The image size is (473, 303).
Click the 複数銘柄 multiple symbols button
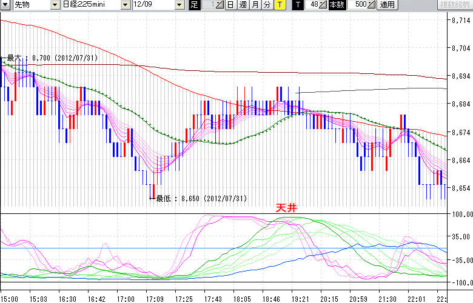click(455, 4)
